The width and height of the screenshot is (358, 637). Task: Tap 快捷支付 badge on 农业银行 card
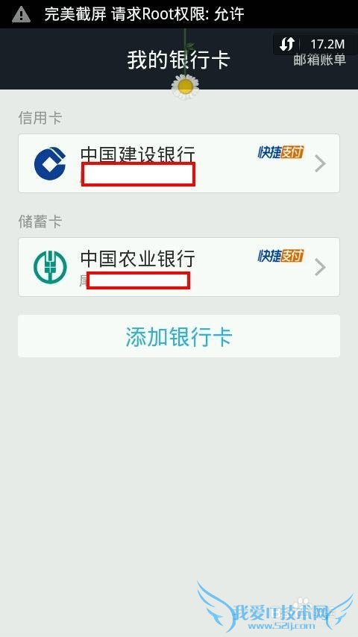pyautogui.click(x=280, y=256)
